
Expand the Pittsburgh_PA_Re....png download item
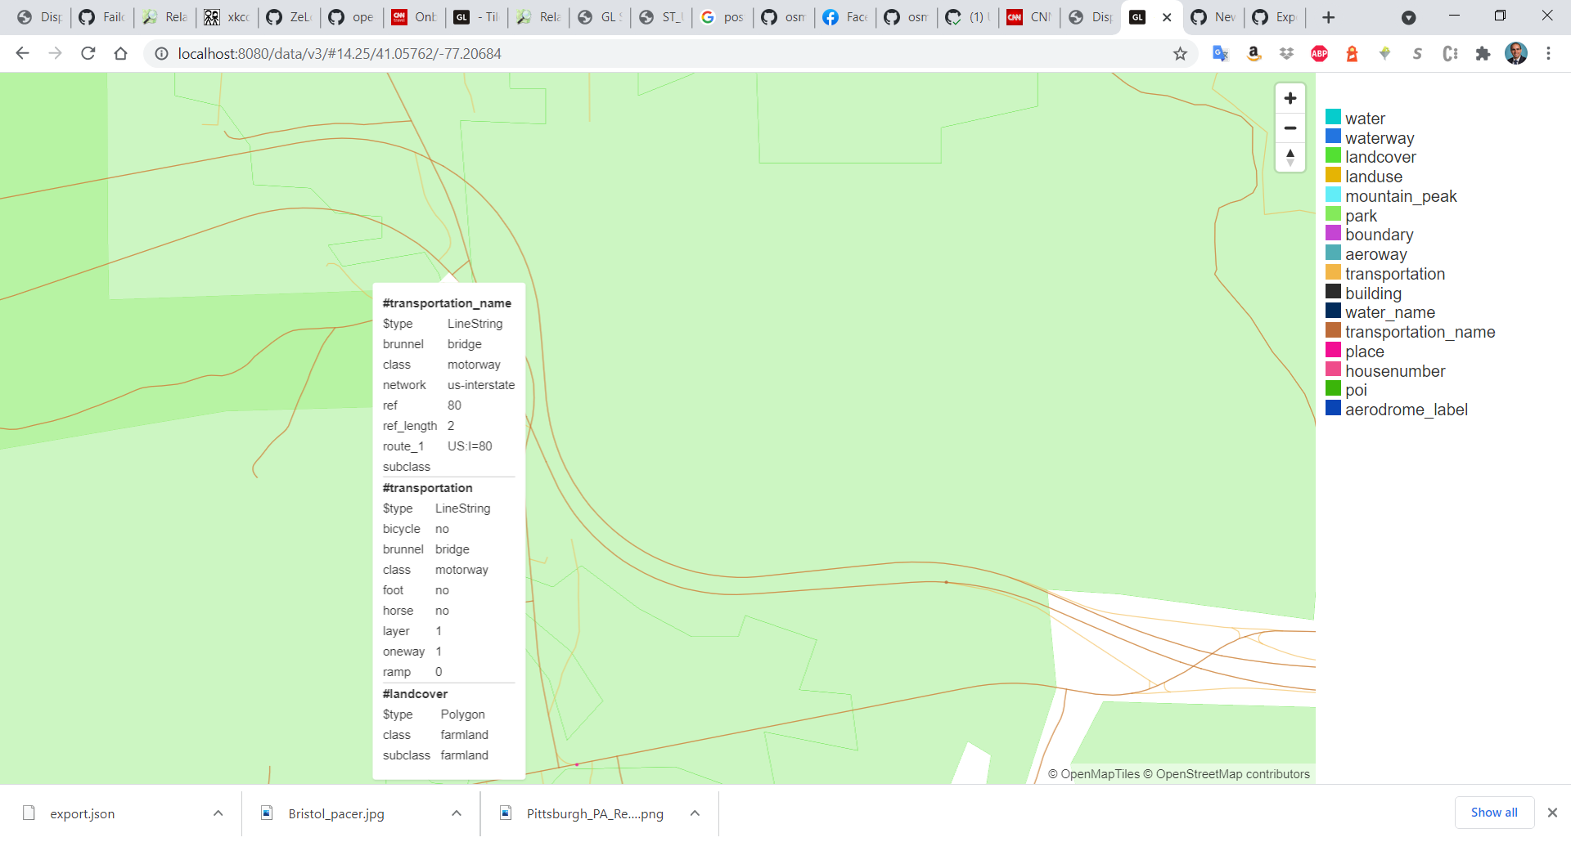695,813
